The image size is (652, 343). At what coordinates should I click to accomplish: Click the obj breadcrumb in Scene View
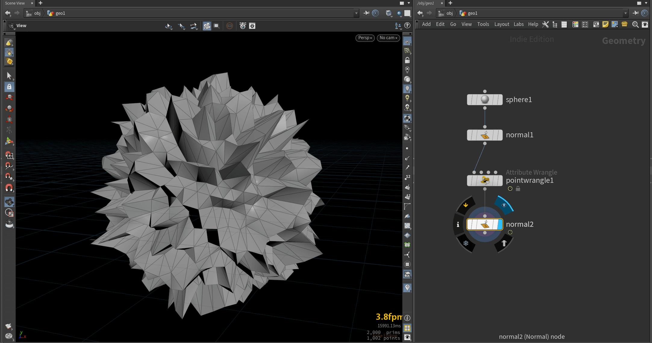pyautogui.click(x=37, y=13)
